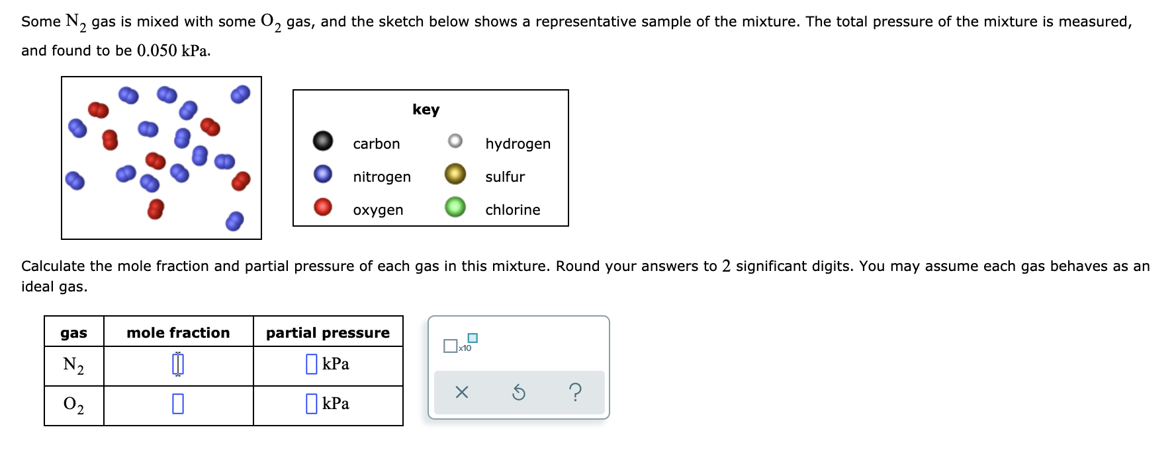1176x458 pixels.
Task: Click the O2 partial pressure input field
Action: pyautogui.click(x=311, y=403)
